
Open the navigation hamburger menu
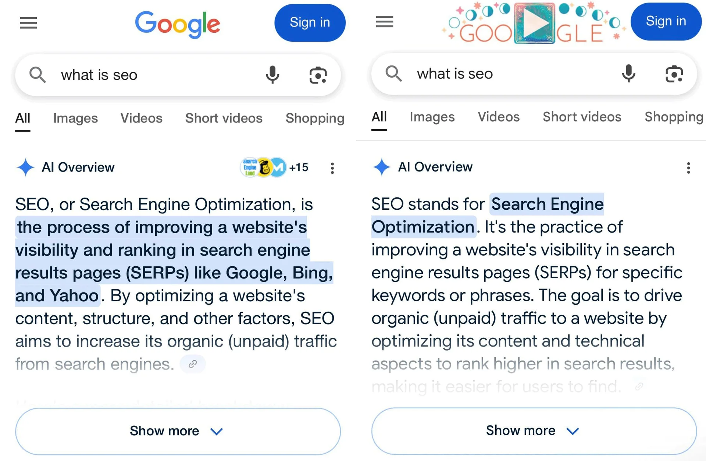pos(28,23)
